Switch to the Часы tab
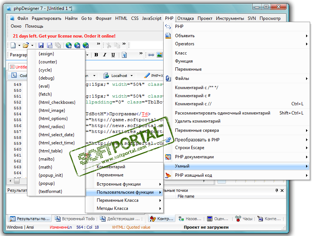Image resolution: width=312 pixels, height=236 pixels. click(x=244, y=219)
